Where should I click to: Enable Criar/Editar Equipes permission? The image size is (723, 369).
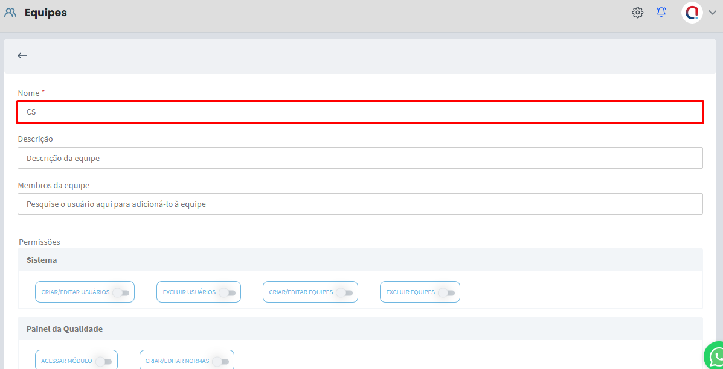pyautogui.click(x=345, y=292)
